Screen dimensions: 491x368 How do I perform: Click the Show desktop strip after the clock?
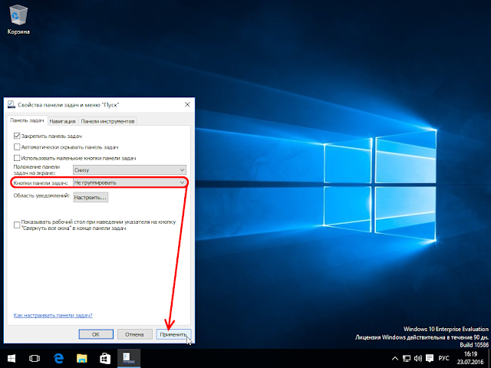tap(489, 359)
